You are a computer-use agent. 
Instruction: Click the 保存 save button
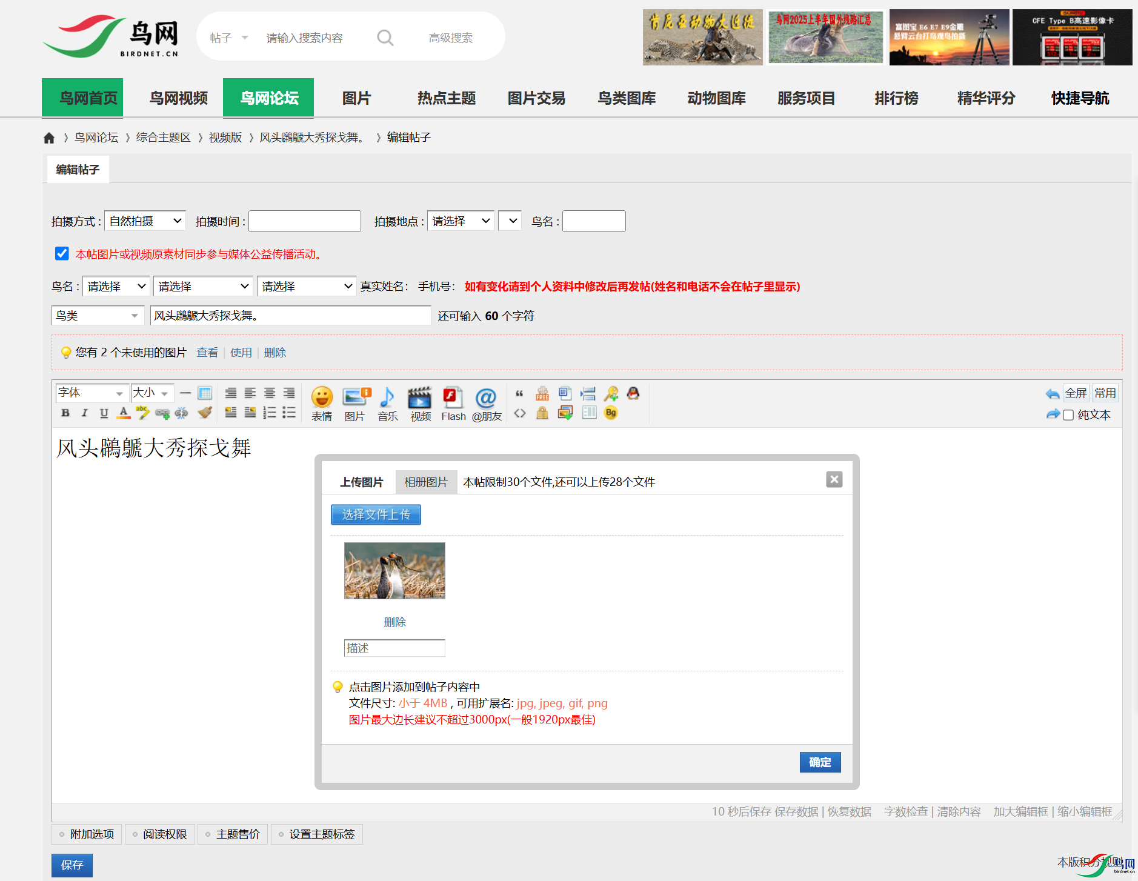(x=72, y=865)
